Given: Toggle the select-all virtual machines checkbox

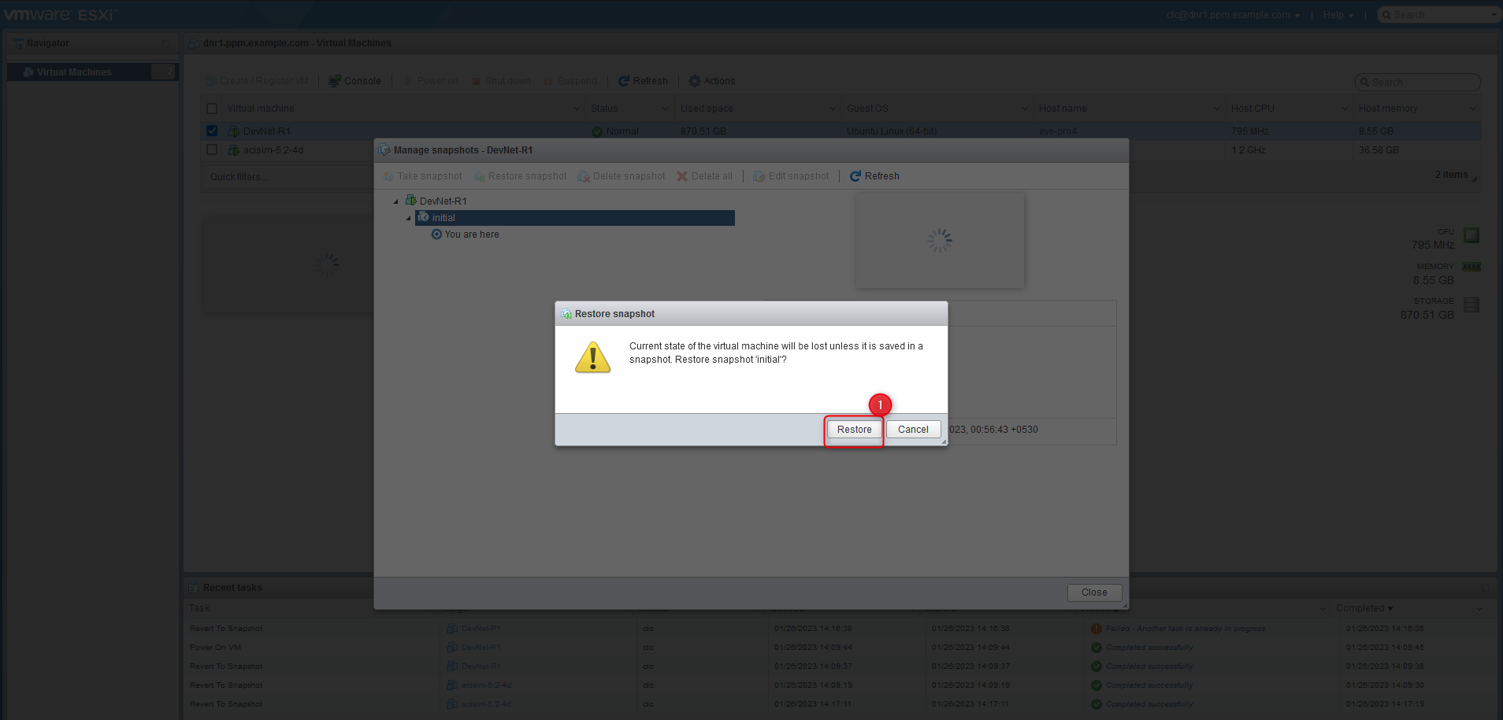Looking at the screenshot, I should tap(212, 109).
